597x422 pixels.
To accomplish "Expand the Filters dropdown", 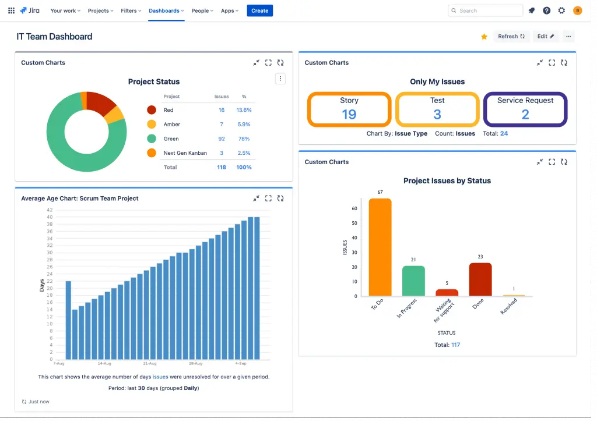I will [x=130, y=10].
